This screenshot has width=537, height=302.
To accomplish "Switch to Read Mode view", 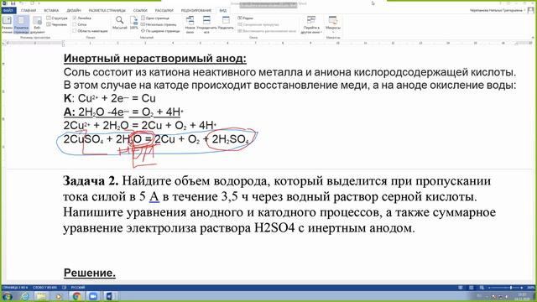I will click(7, 24).
